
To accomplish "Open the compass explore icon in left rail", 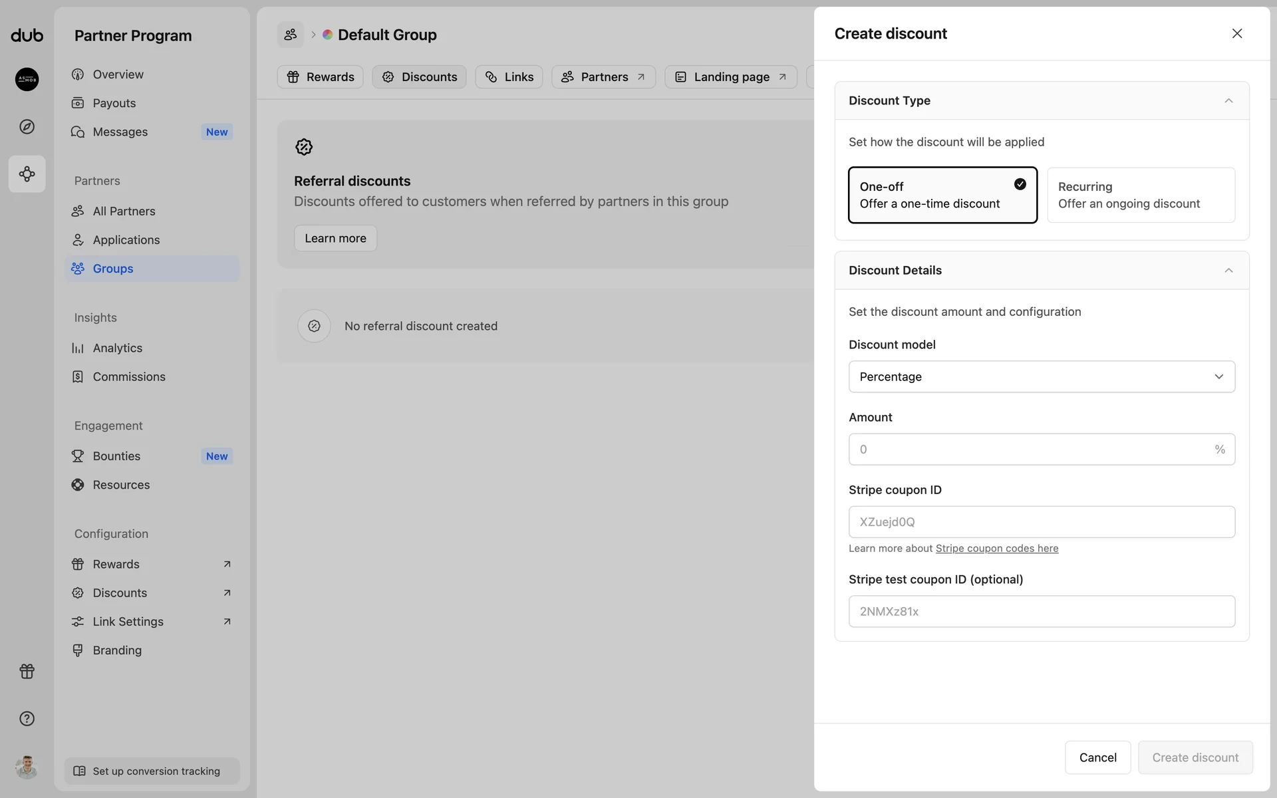I will coord(27,126).
